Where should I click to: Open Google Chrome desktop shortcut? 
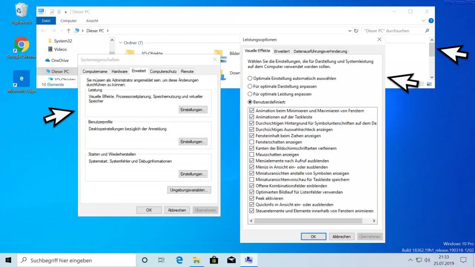point(22,48)
